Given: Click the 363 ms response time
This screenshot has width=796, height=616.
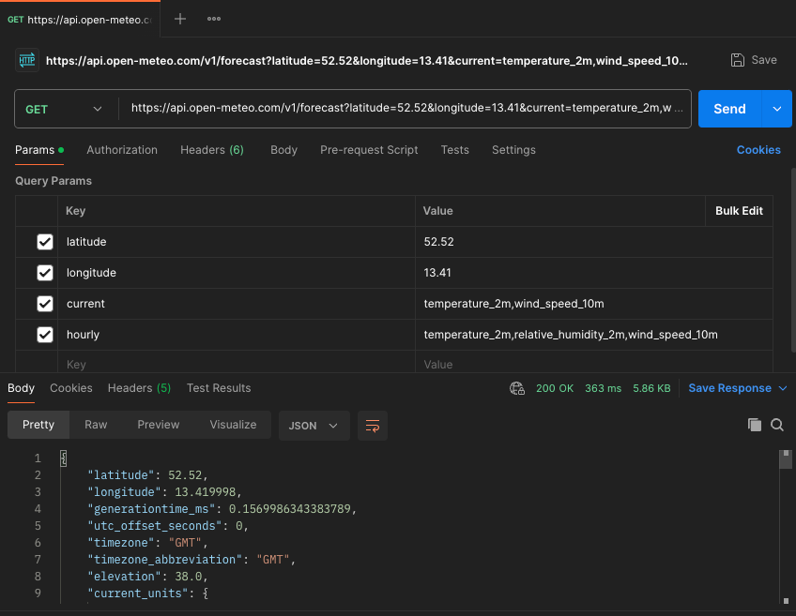Looking at the screenshot, I should click(x=603, y=388).
